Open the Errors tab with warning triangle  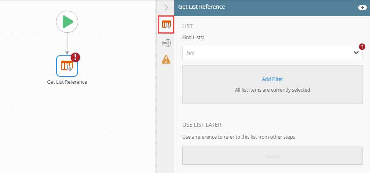click(166, 59)
